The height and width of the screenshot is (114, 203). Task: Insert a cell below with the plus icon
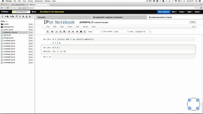coord(52,32)
